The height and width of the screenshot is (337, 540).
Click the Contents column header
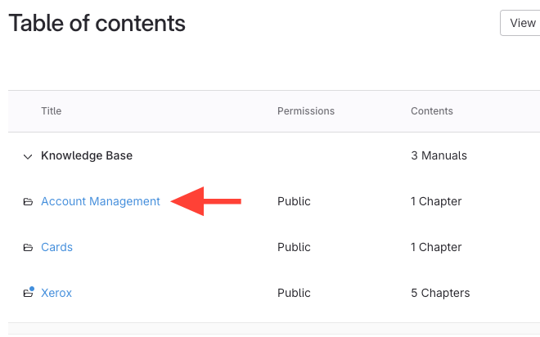431,111
